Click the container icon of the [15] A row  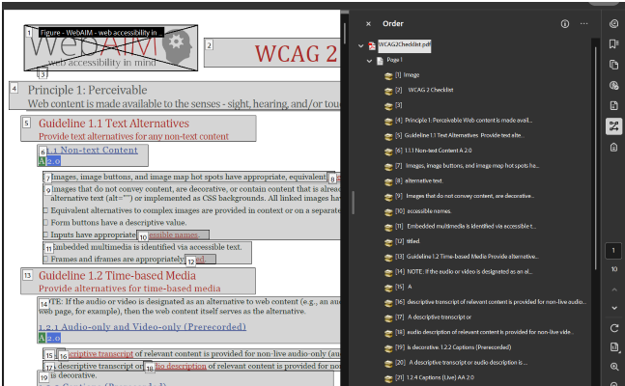[x=388, y=288]
